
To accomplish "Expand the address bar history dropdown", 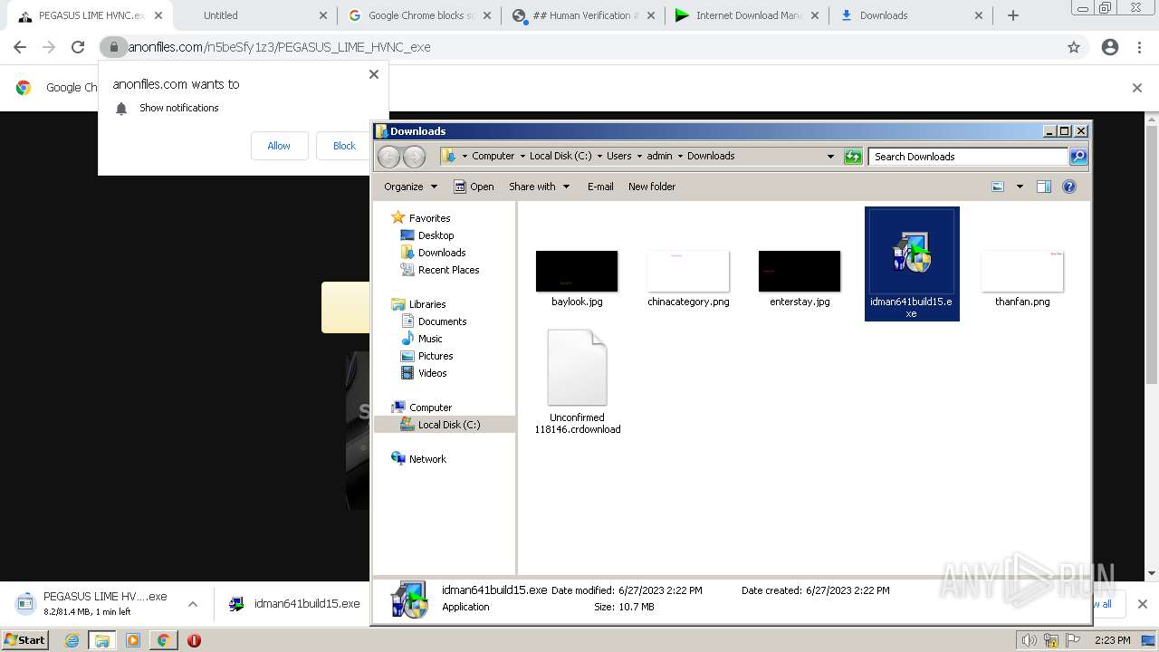I will tap(830, 157).
